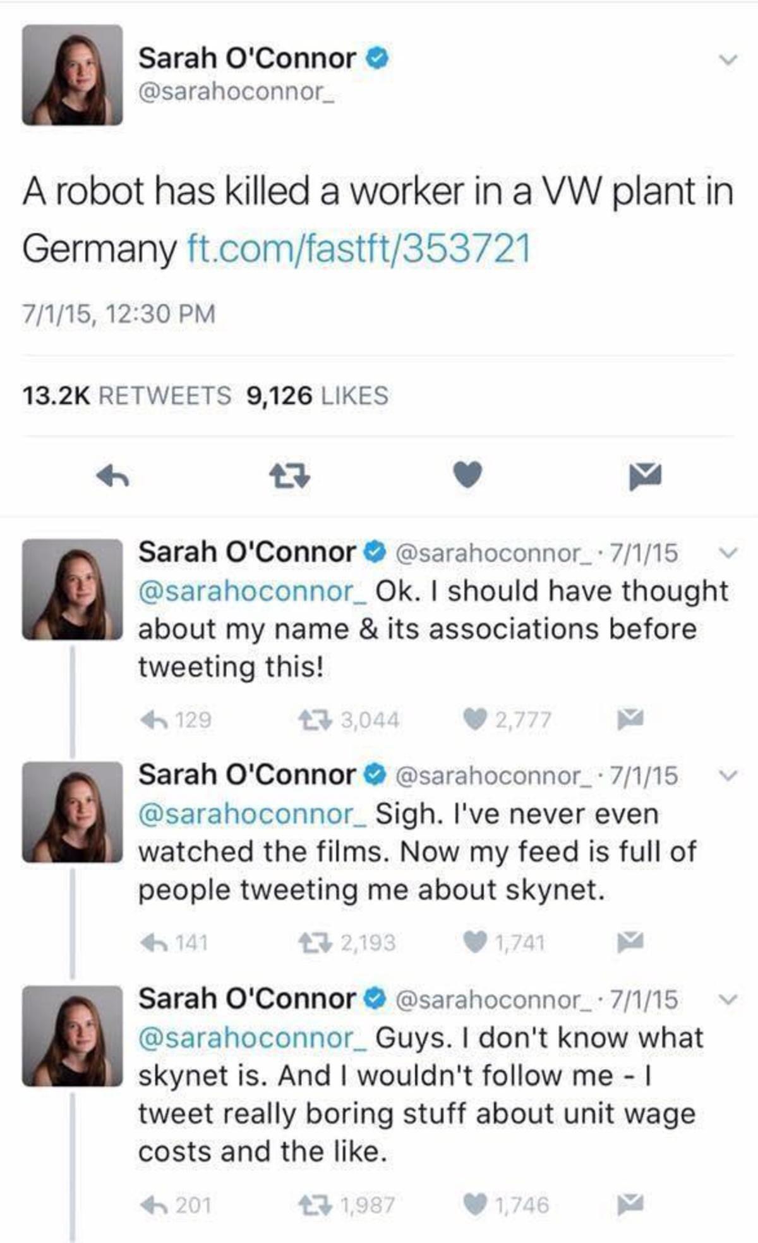Open Sarah O'Connor's main profile picture

tap(72, 75)
